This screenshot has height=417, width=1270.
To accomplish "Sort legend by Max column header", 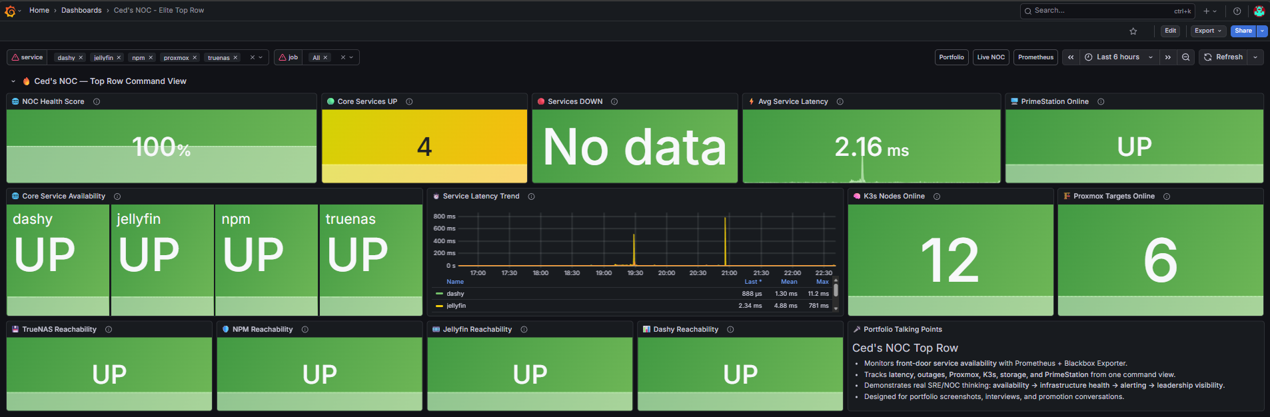I will pyautogui.click(x=822, y=282).
